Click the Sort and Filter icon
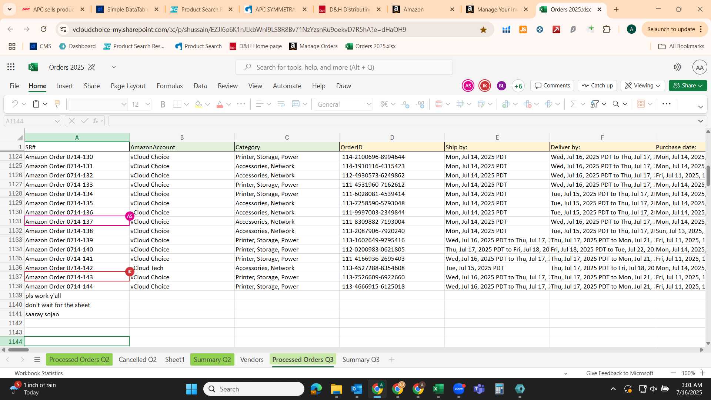The image size is (711, 400). [x=595, y=104]
